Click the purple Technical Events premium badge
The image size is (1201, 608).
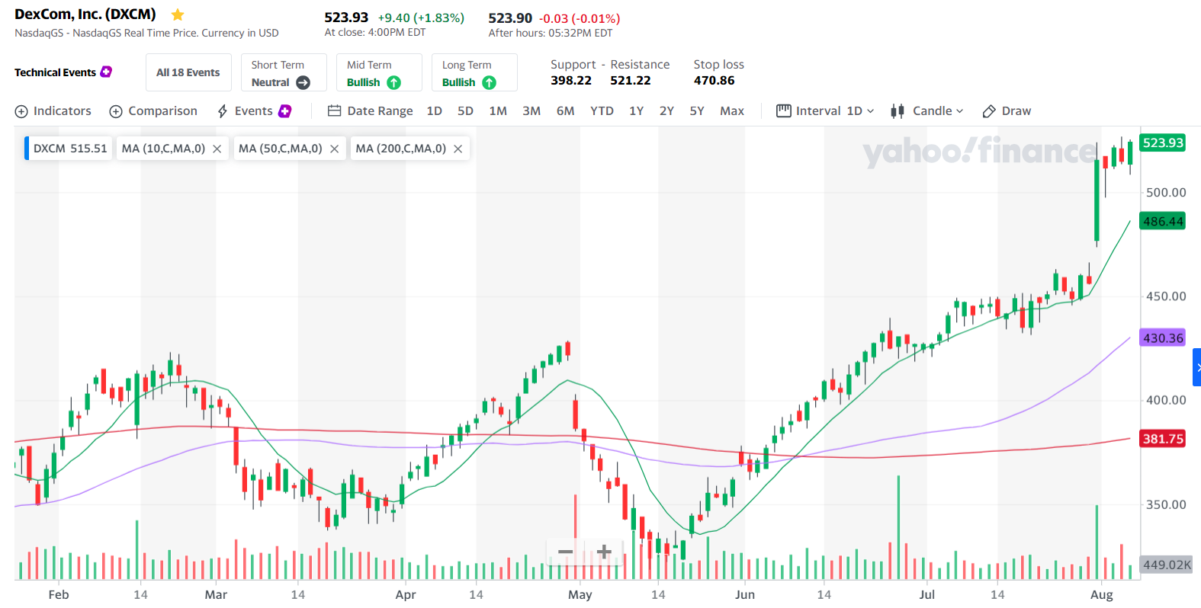pos(106,72)
